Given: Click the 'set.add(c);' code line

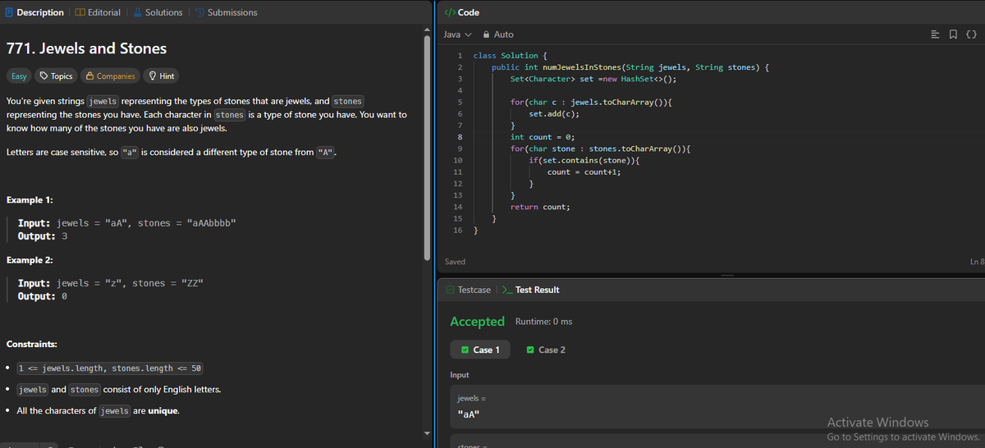Looking at the screenshot, I should click(x=554, y=114).
